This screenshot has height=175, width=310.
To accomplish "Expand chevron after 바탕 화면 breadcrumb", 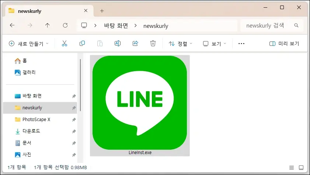I will 135,25.
